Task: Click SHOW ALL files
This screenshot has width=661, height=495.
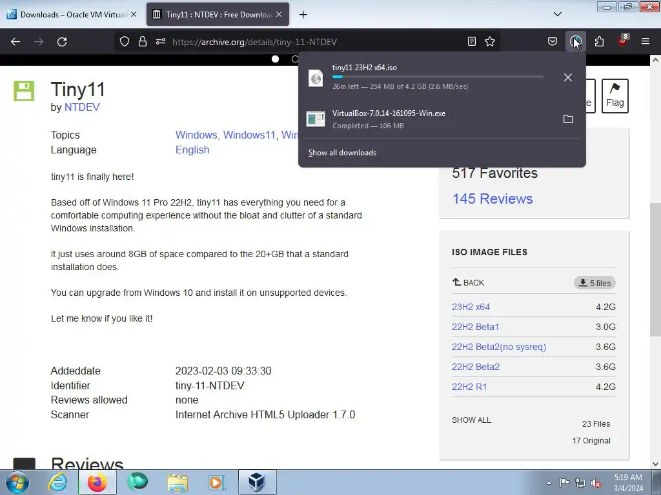Action: (x=471, y=420)
